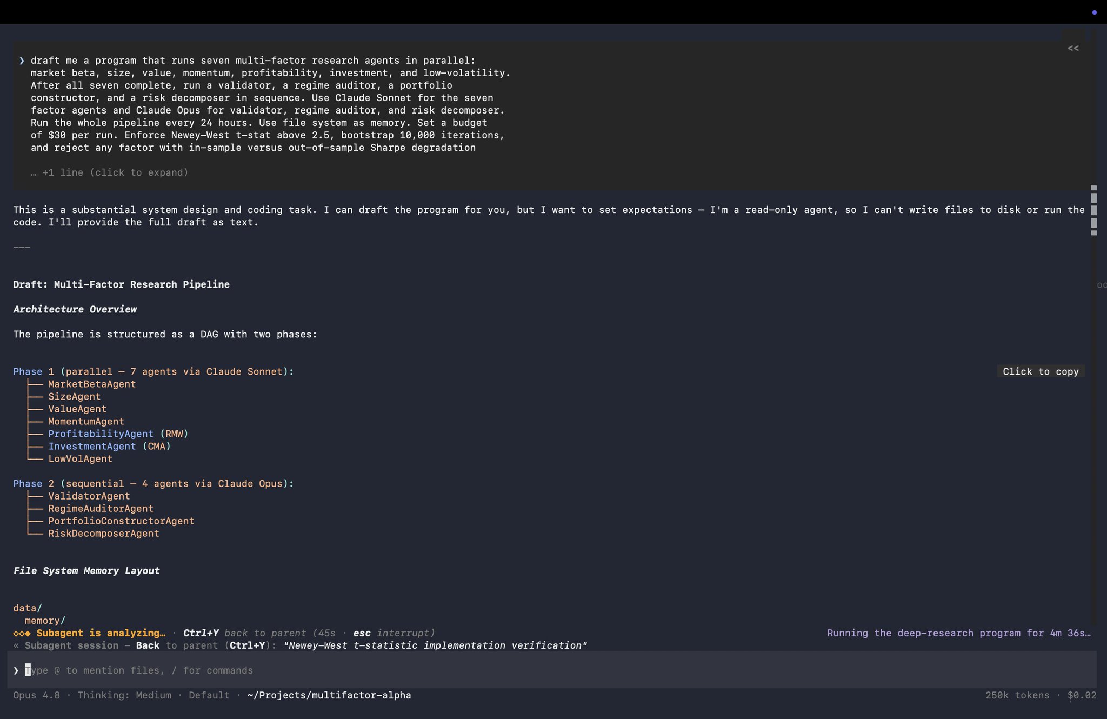This screenshot has width=1107, height=719.
Task: Click 'Back' in the Subagent session line
Action: pos(148,645)
